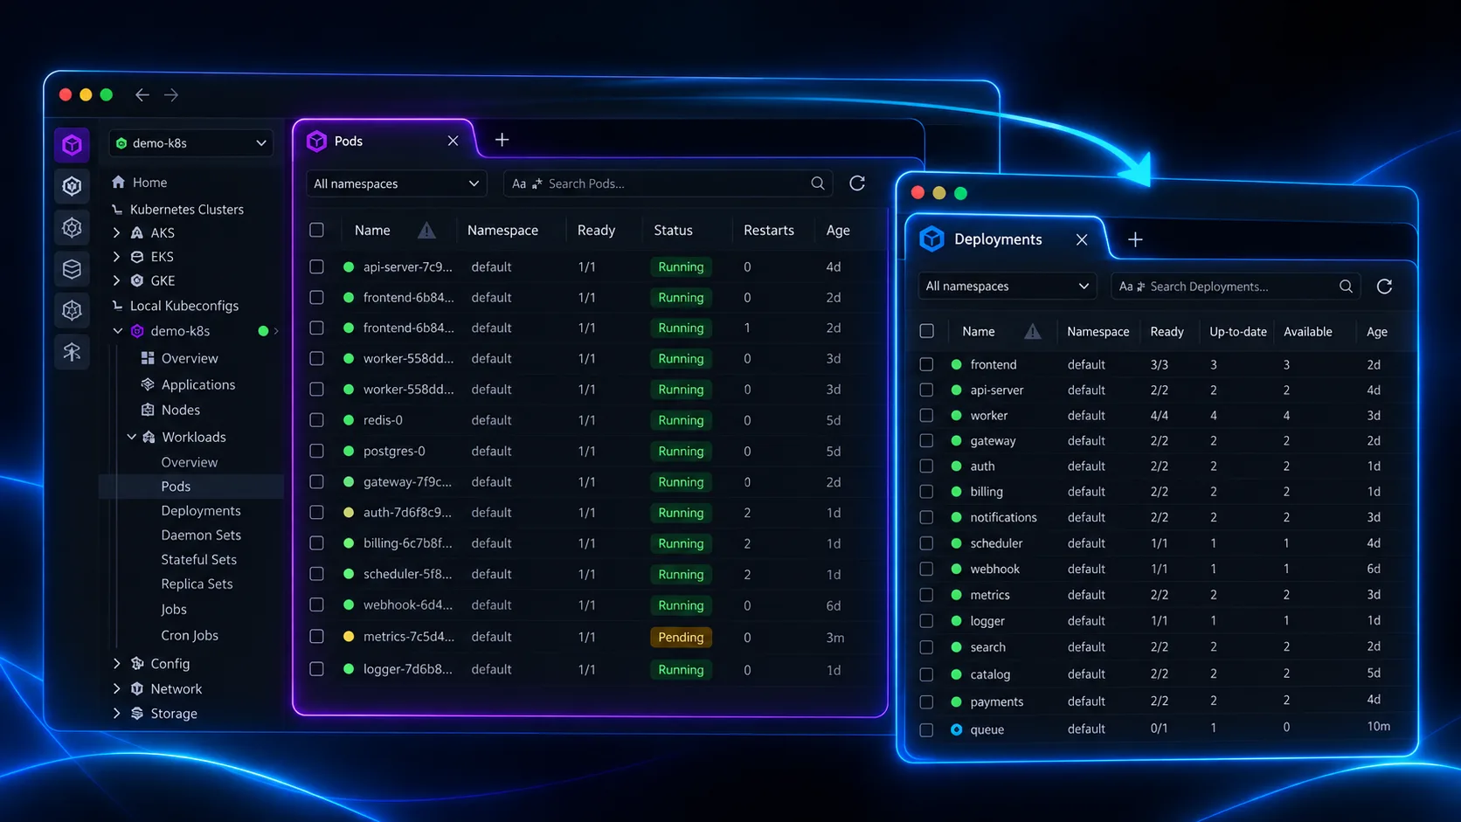Viewport: 1461px width, 822px height.
Task: Click the AKS cluster icon
Action: click(x=137, y=232)
